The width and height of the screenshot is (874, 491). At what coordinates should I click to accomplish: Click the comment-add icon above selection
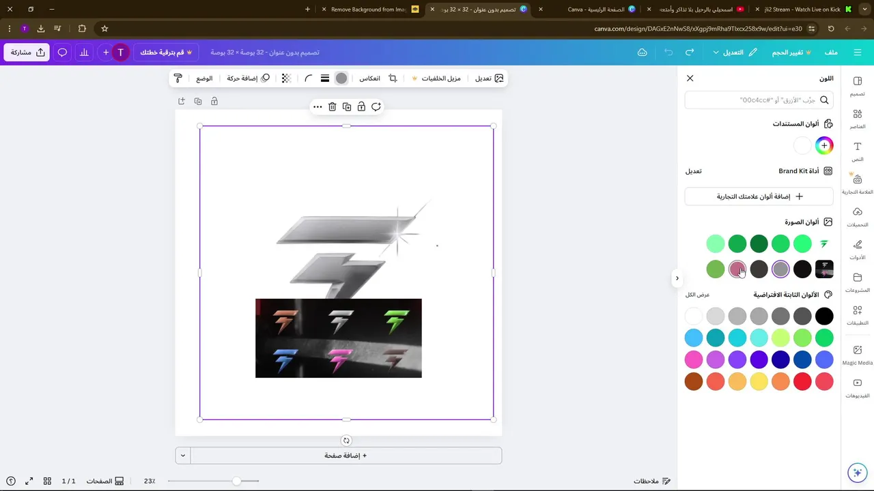coord(376,107)
